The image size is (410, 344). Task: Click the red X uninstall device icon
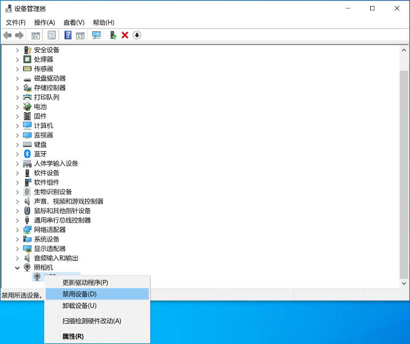point(125,35)
